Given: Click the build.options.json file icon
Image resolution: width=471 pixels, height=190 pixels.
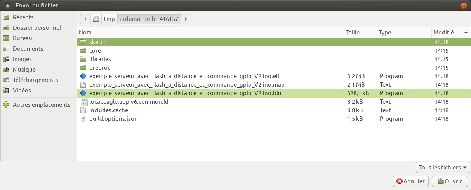Looking at the screenshot, I should pos(83,119).
